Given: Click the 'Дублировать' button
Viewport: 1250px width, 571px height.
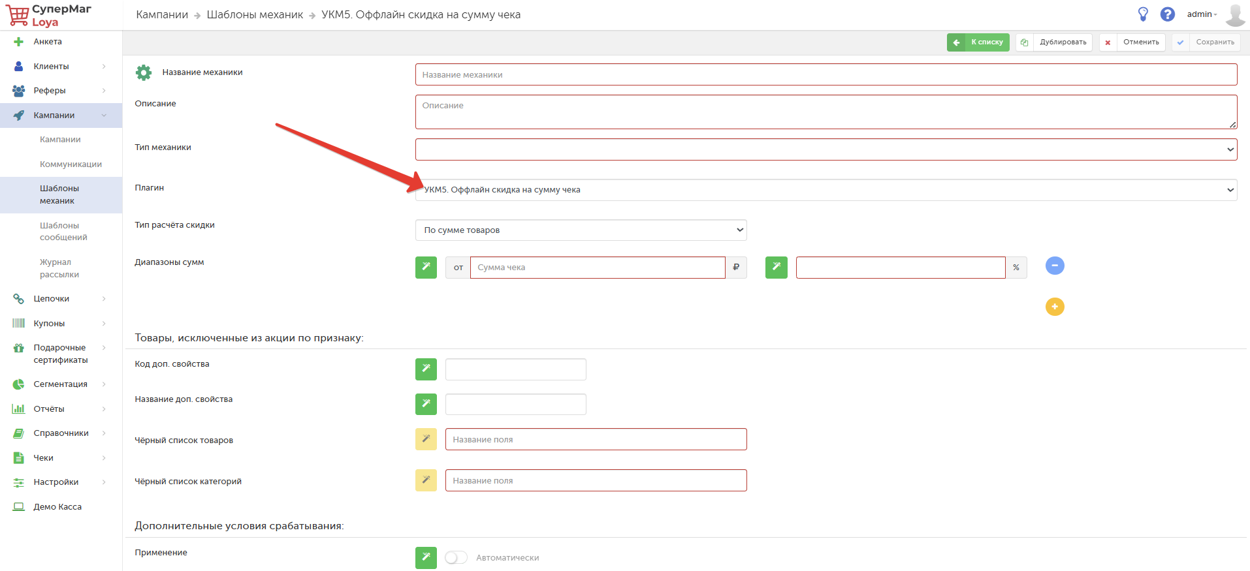Looking at the screenshot, I should tap(1054, 42).
